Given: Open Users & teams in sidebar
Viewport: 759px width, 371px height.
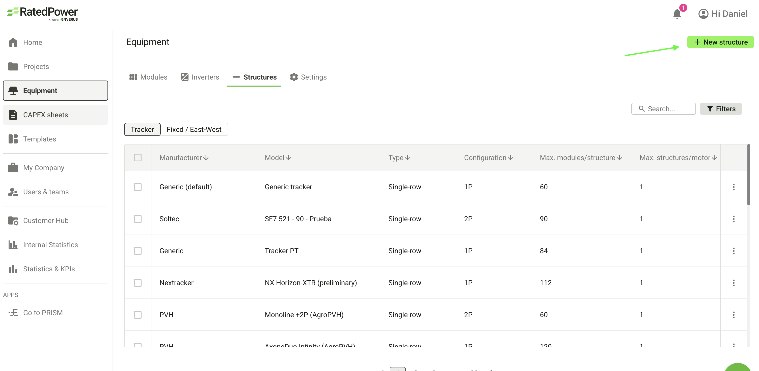Looking at the screenshot, I should point(56,192).
